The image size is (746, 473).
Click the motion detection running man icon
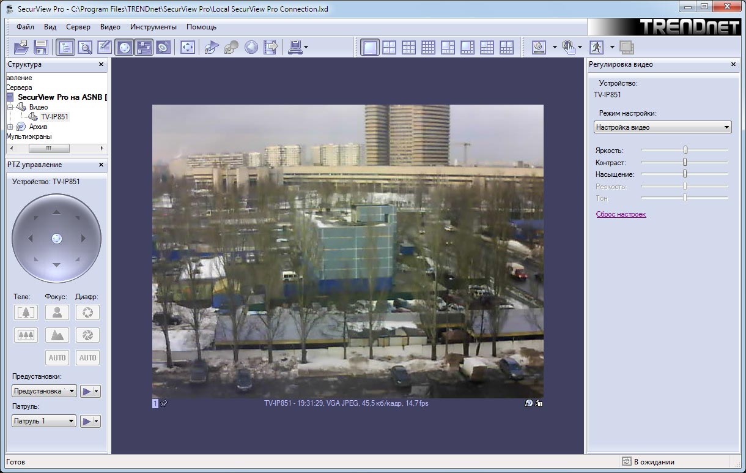pyautogui.click(x=596, y=47)
